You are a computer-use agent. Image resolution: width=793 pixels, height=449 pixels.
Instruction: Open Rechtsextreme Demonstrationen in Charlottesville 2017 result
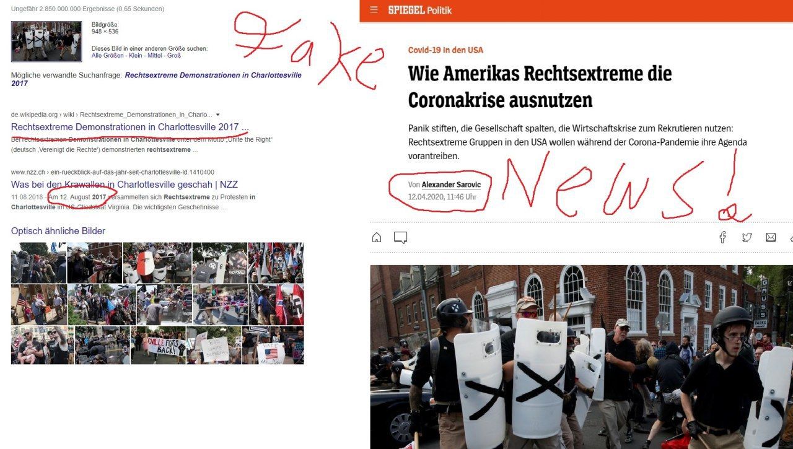(x=130, y=127)
